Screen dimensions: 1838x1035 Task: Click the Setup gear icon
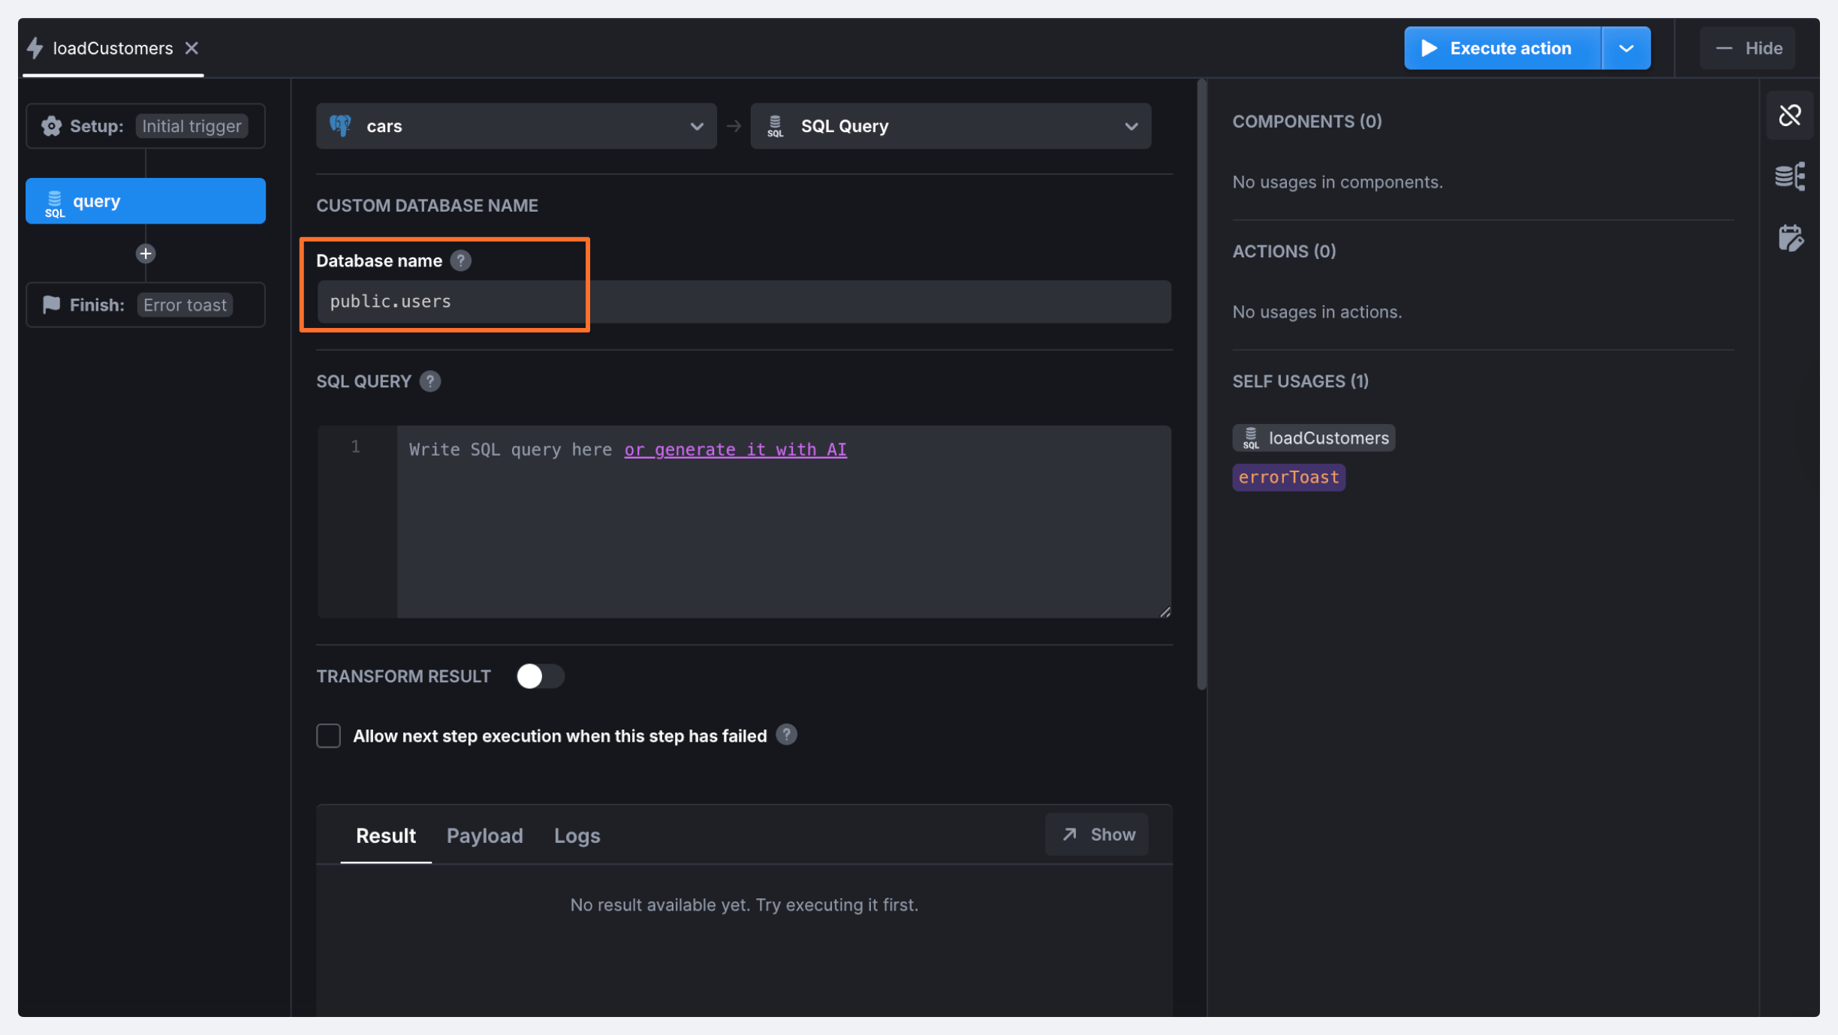(x=52, y=126)
